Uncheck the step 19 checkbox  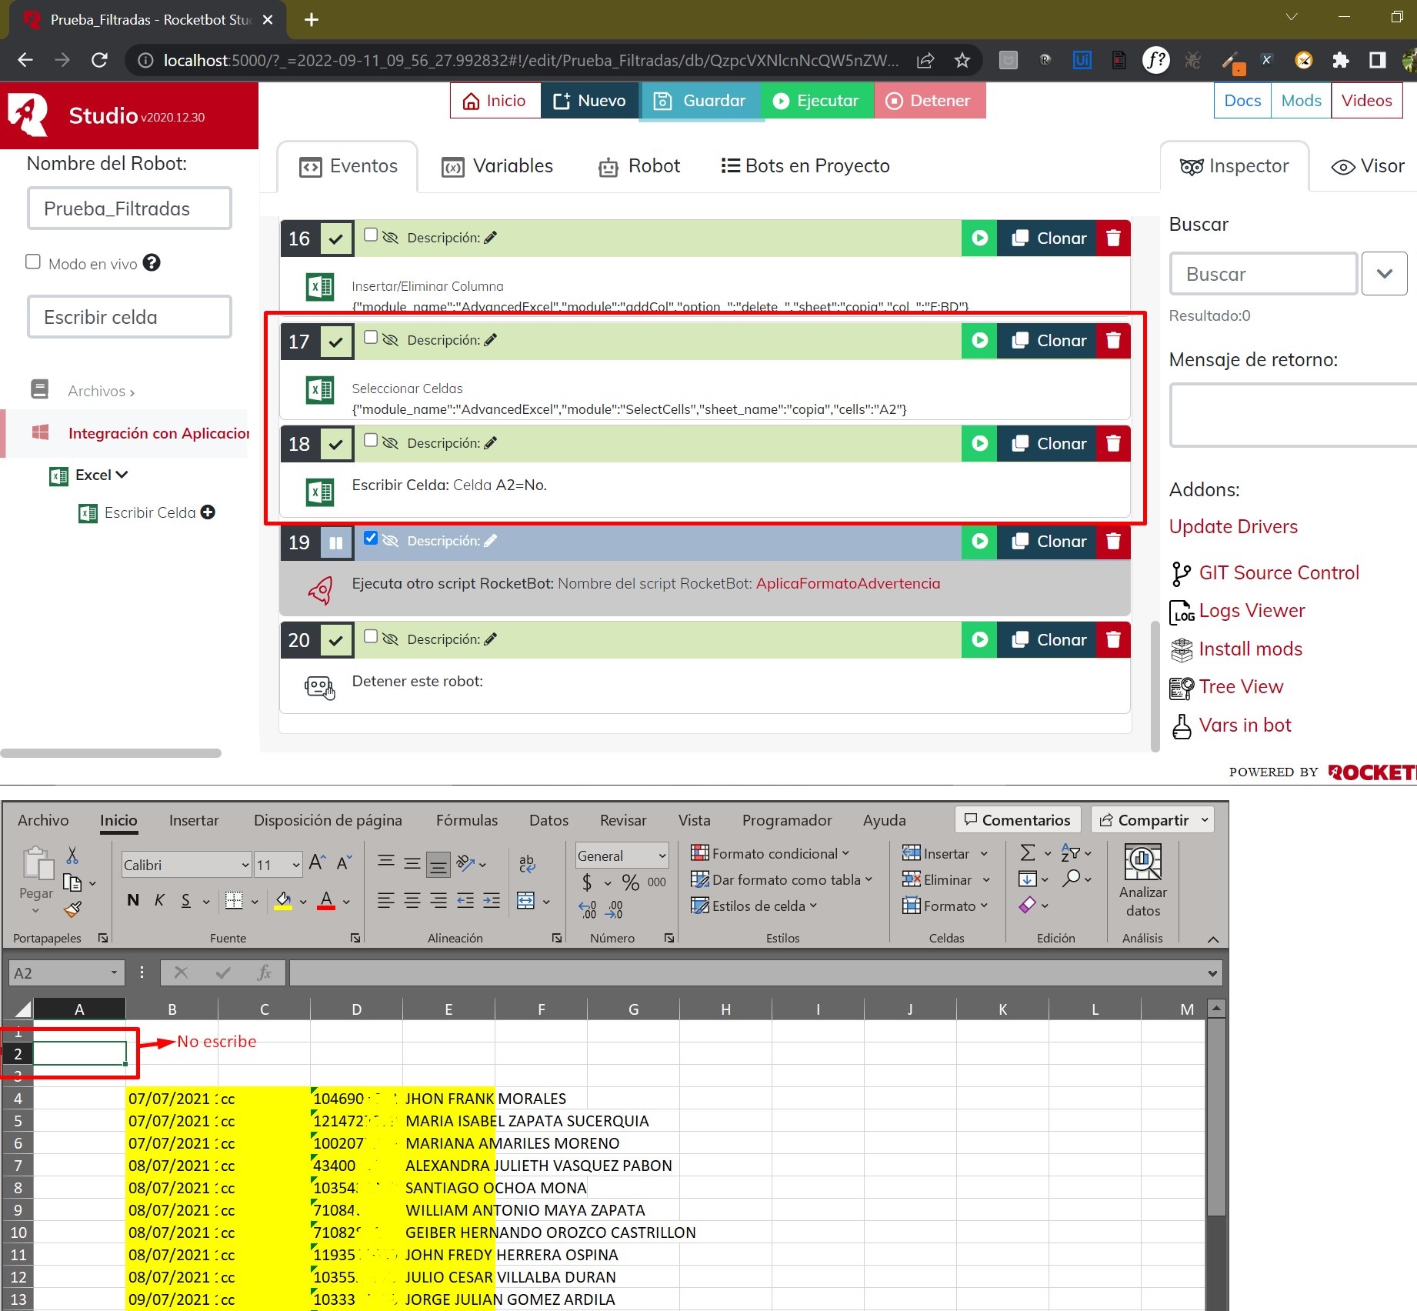pyautogui.click(x=371, y=539)
